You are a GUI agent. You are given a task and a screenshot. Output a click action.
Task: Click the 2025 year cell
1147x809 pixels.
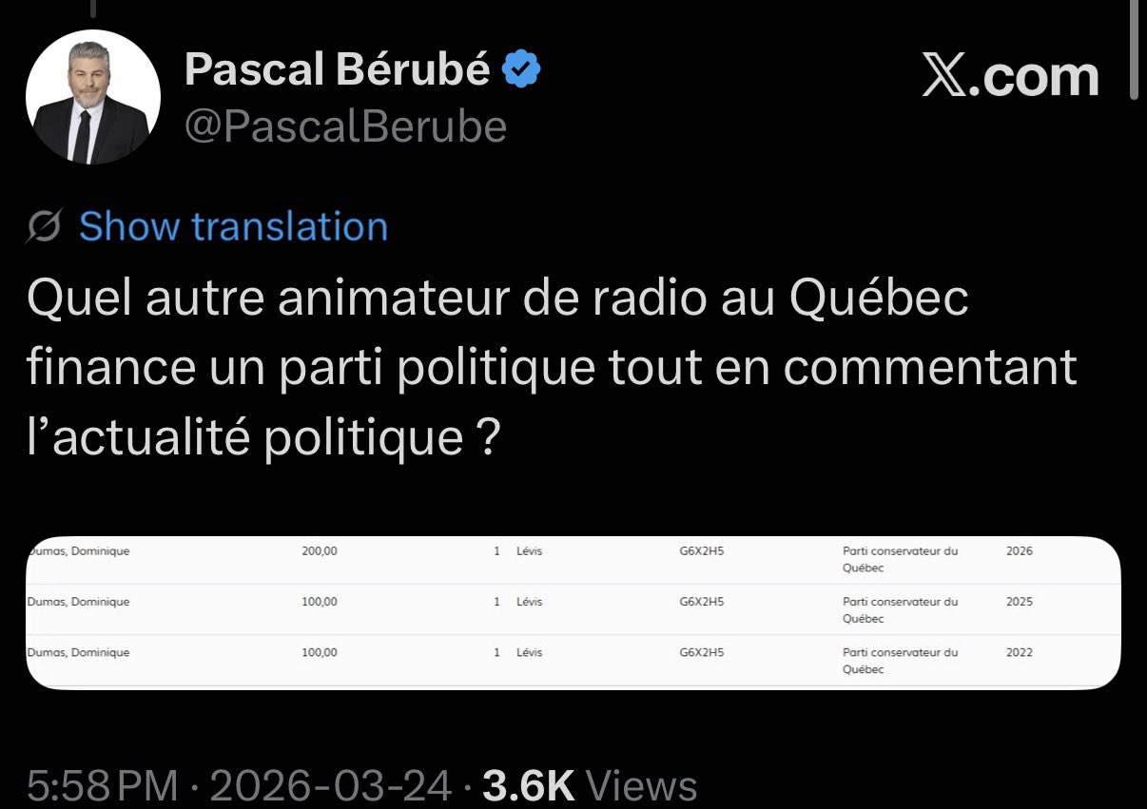[1019, 603]
